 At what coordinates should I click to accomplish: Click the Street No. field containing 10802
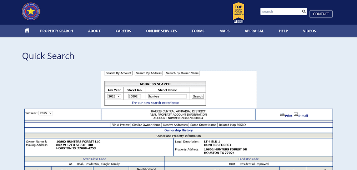[134, 96]
